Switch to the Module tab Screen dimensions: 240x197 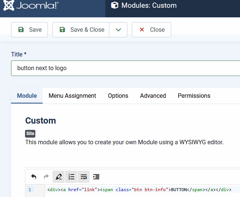tap(27, 96)
